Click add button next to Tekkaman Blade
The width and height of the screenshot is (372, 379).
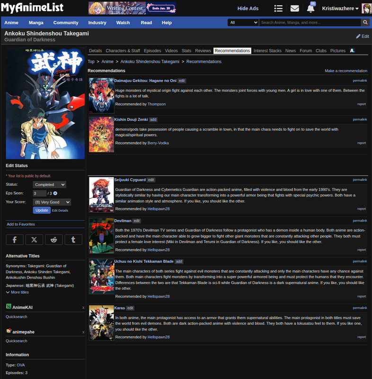[x=179, y=262]
